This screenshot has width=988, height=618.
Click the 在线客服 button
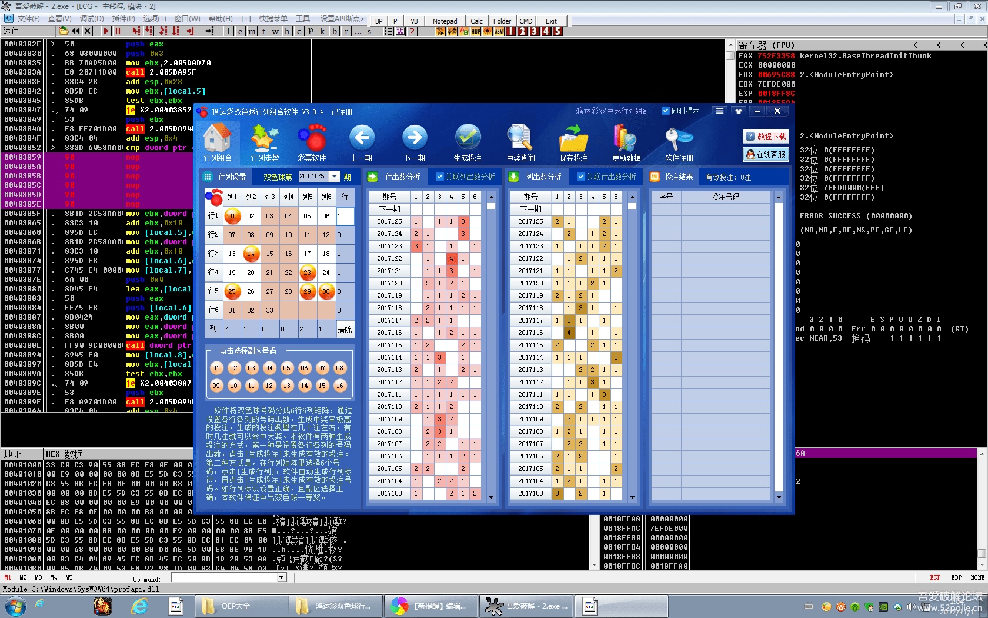pos(766,154)
